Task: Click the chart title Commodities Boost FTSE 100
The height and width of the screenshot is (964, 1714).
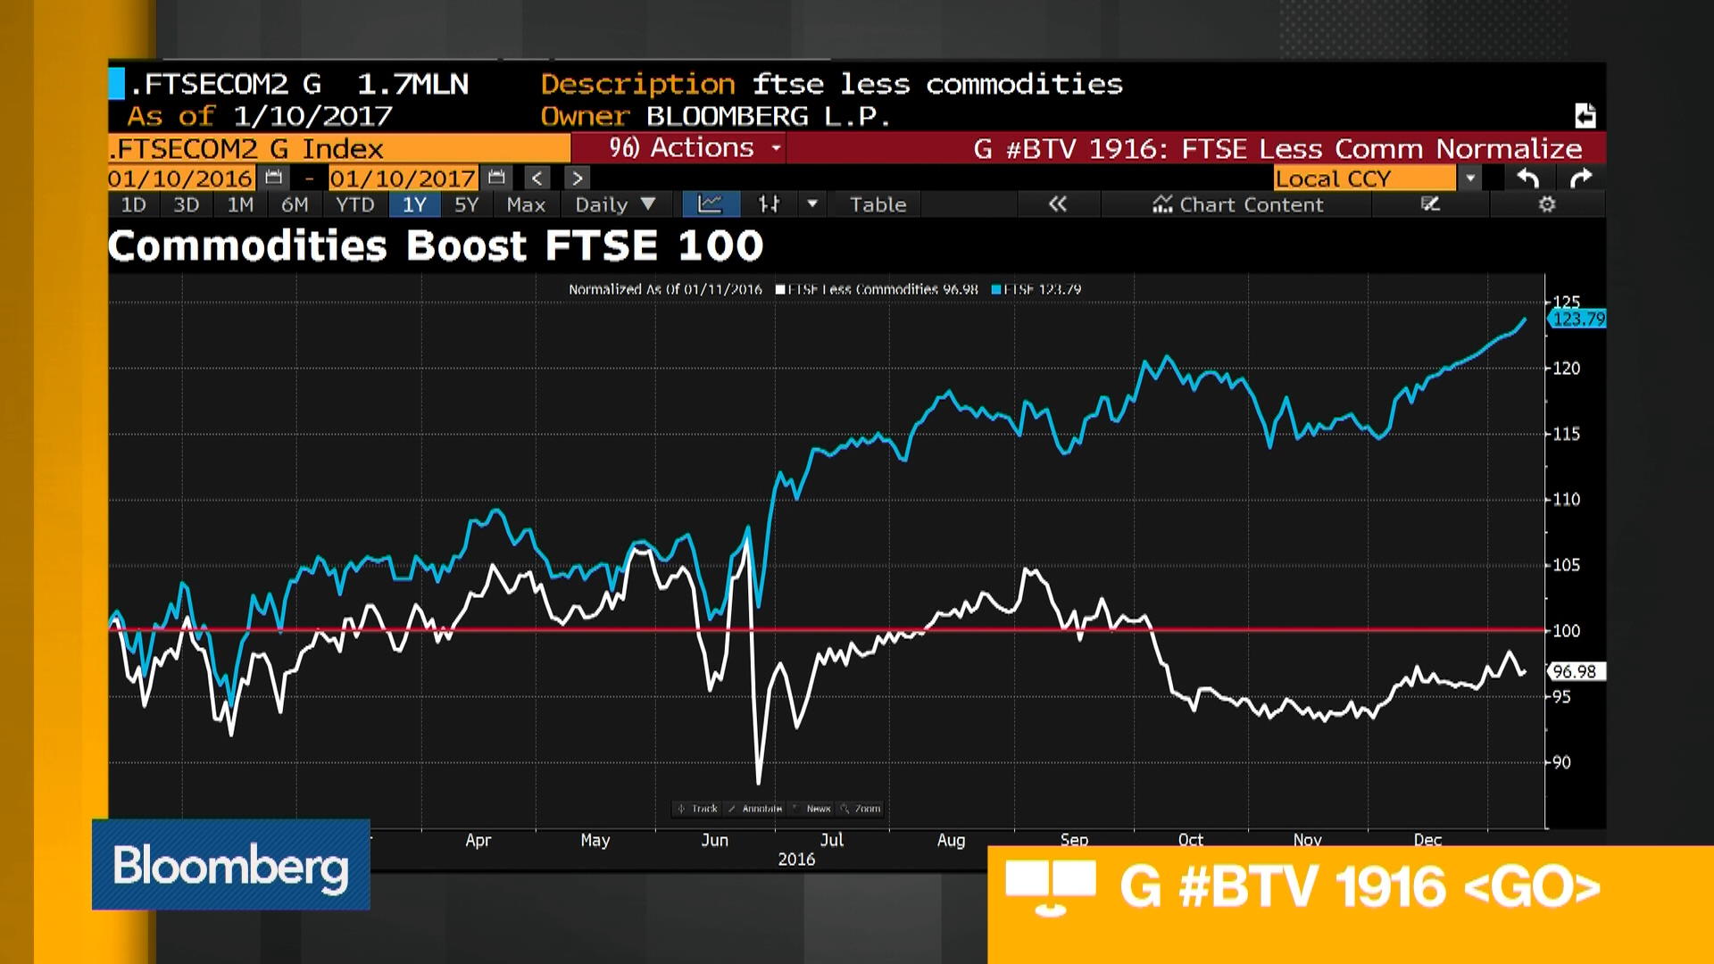Action: click(436, 245)
